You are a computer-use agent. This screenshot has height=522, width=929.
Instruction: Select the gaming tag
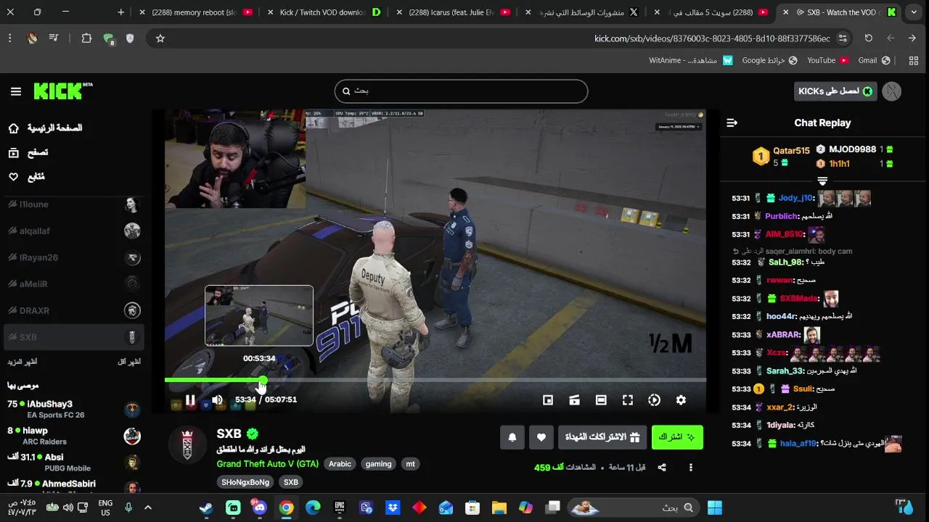[378, 464]
